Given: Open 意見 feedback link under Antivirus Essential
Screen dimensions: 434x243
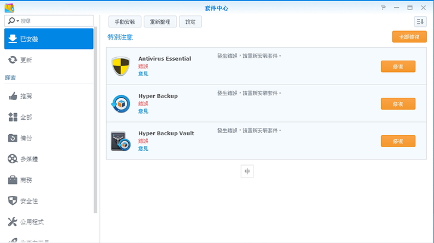Looking at the screenshot, I should pyautogui.click(x=143, y=74).
